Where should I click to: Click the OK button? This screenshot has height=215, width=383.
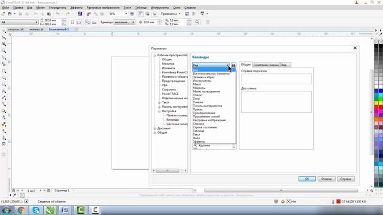pos(307,179)
